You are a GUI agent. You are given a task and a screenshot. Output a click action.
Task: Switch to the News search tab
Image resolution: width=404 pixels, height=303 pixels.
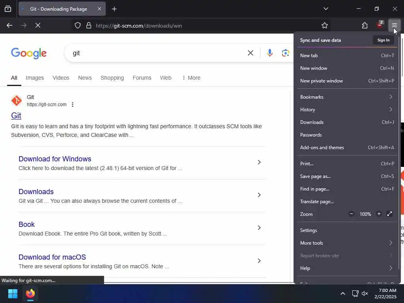[x=85, y=78]
